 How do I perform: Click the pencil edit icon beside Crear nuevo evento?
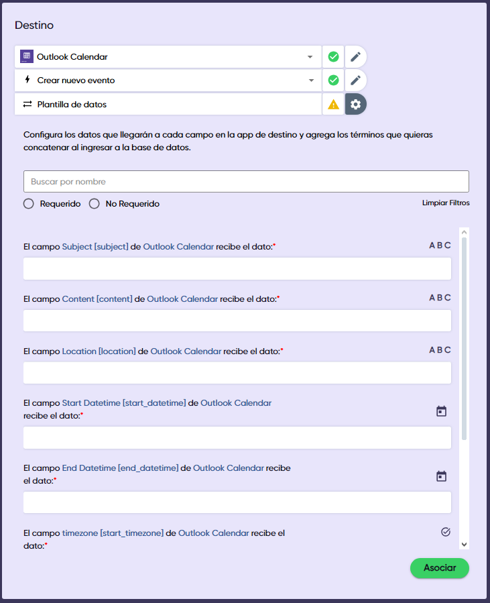click(356, 80)
